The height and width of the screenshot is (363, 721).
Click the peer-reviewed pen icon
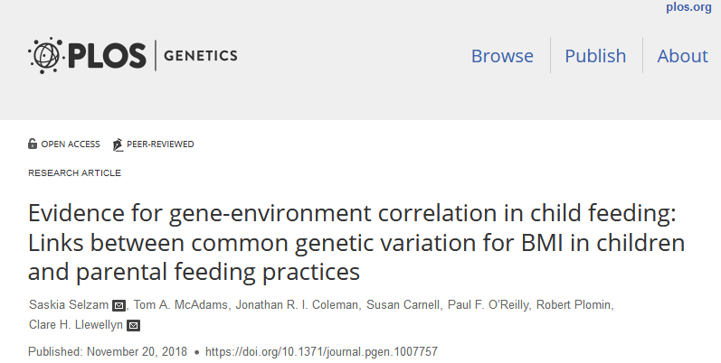click(x=118, y=144)
